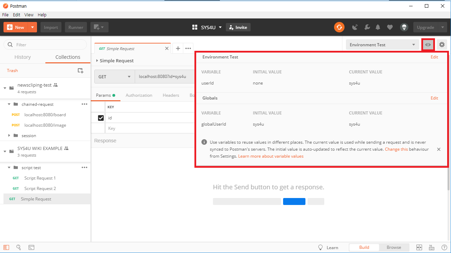Open keyboard shortcuts icon

pyautogui.click(x=432, y=247)
